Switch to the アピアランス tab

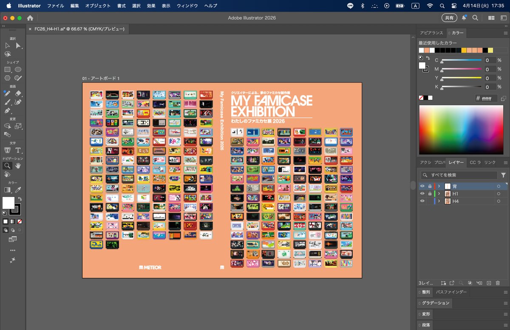tap(431, 33)
